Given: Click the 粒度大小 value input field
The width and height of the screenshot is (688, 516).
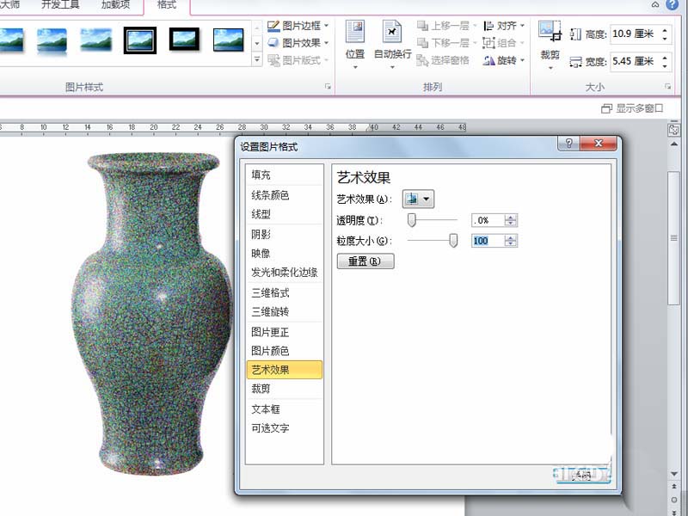Looking at the screenshot, I should (x=487, y=241).
